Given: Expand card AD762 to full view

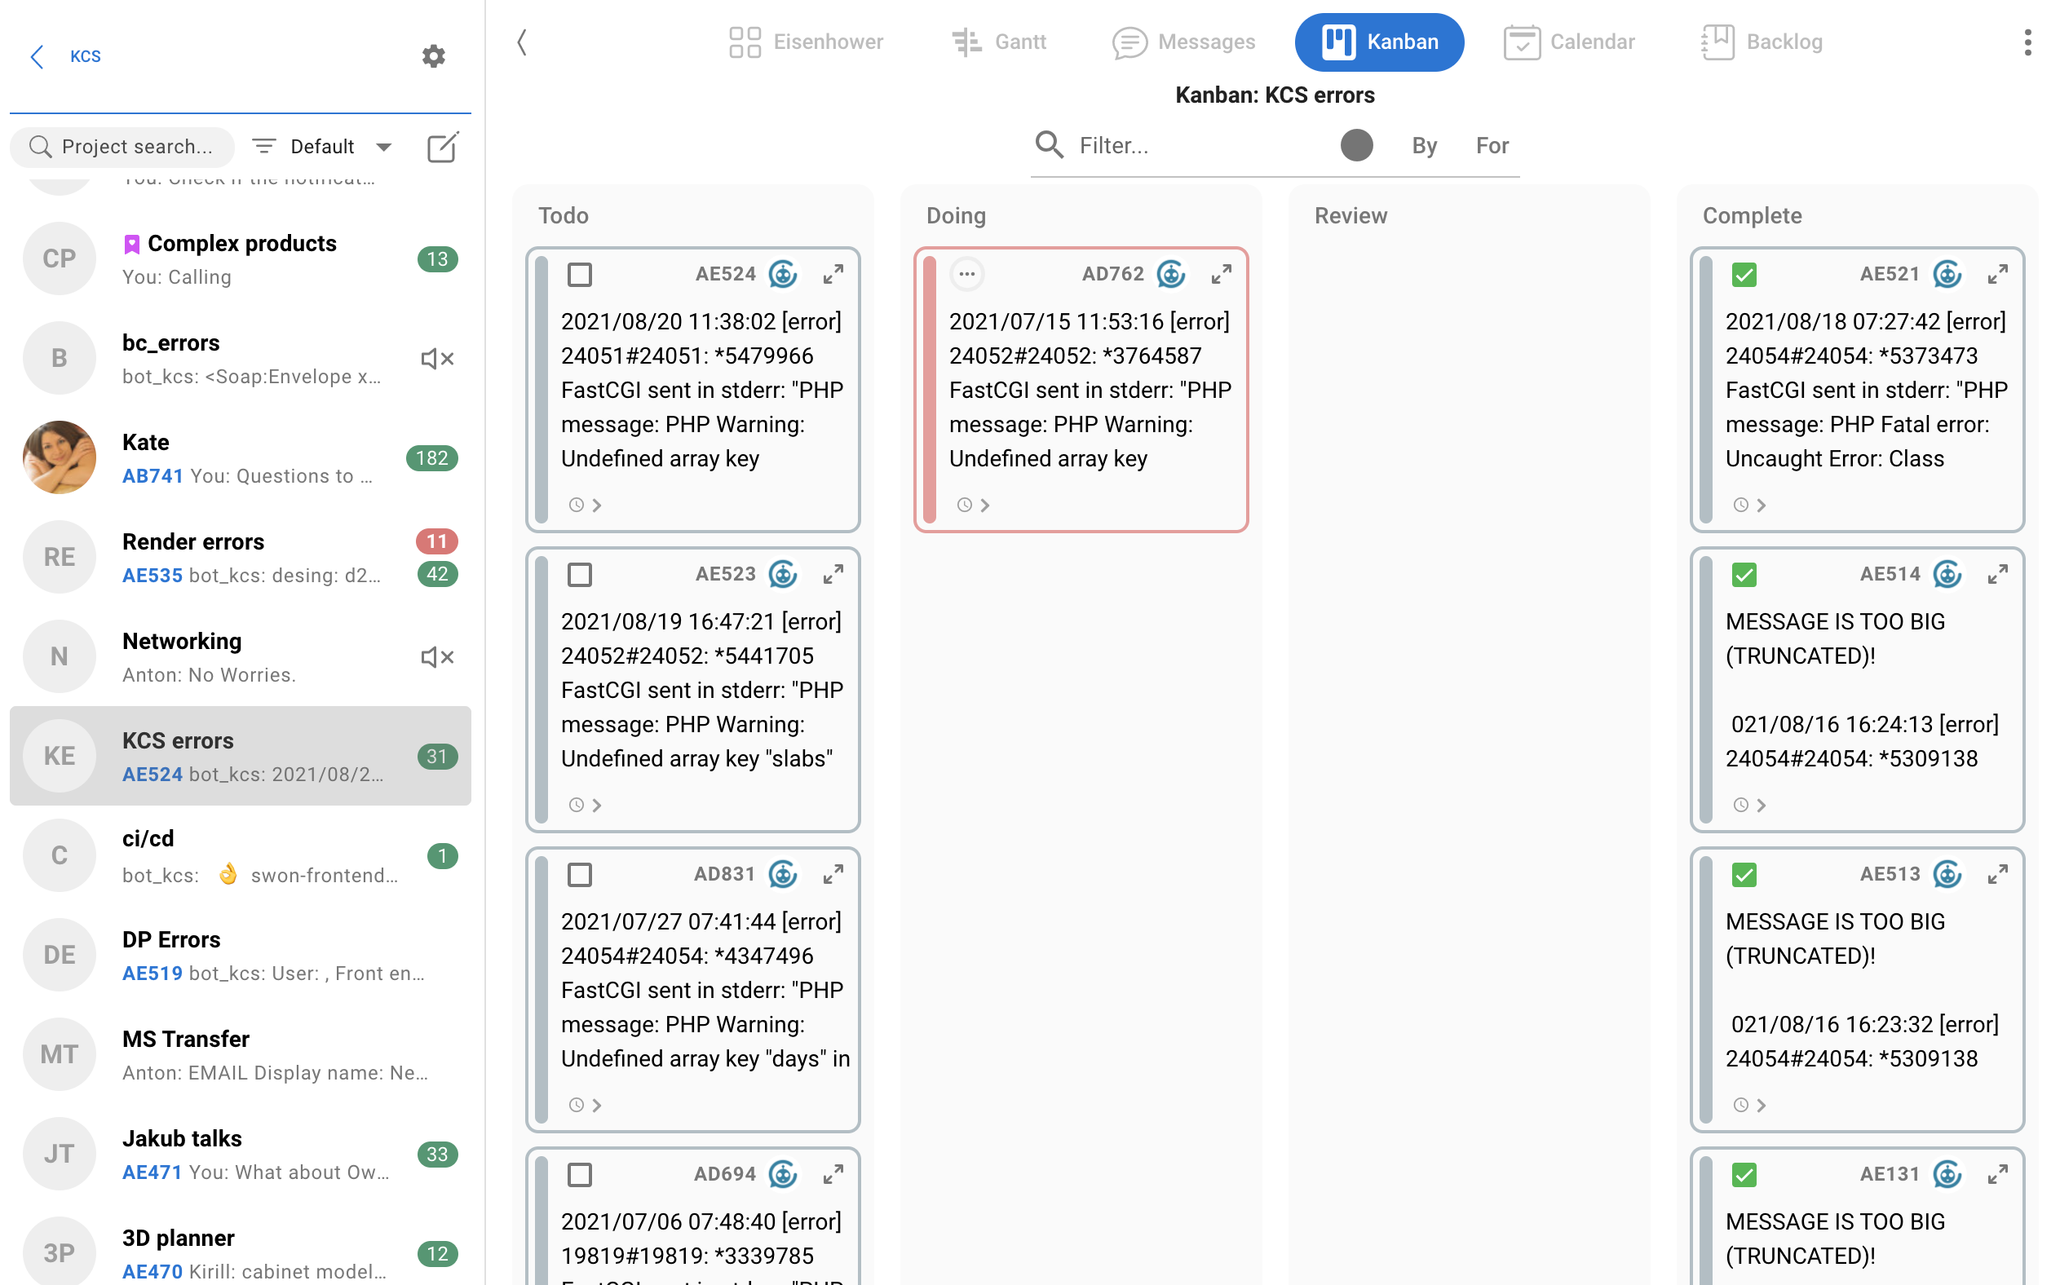Looking at the screenshot, I should (1221, 274).
